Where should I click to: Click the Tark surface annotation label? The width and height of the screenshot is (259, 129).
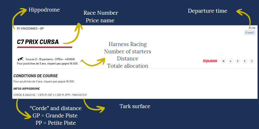click(135, 106)
